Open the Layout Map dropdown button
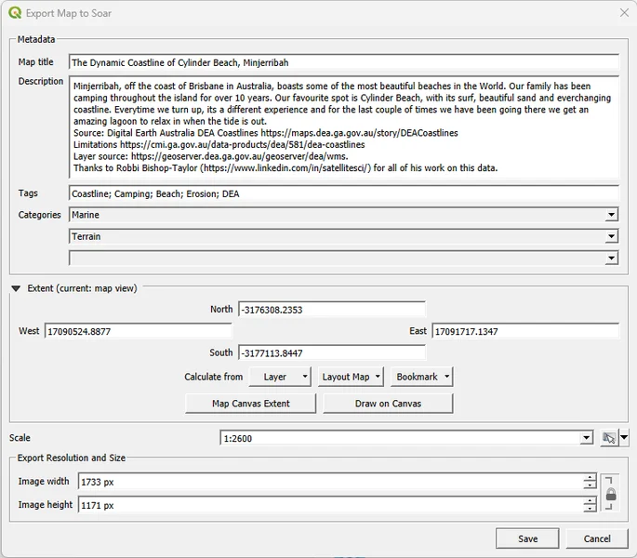 coord(351,377)
